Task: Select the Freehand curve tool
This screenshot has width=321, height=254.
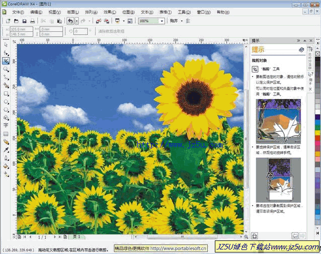Action: (x=6, y=77)
